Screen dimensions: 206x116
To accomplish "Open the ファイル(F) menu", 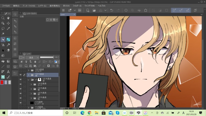I will (6, 6).
